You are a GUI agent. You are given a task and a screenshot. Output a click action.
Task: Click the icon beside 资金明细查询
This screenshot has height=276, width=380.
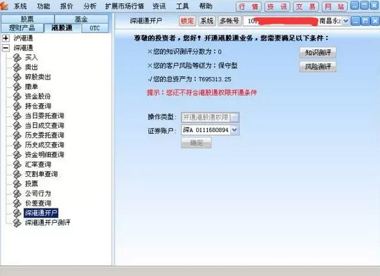click(x=17, y=155)
